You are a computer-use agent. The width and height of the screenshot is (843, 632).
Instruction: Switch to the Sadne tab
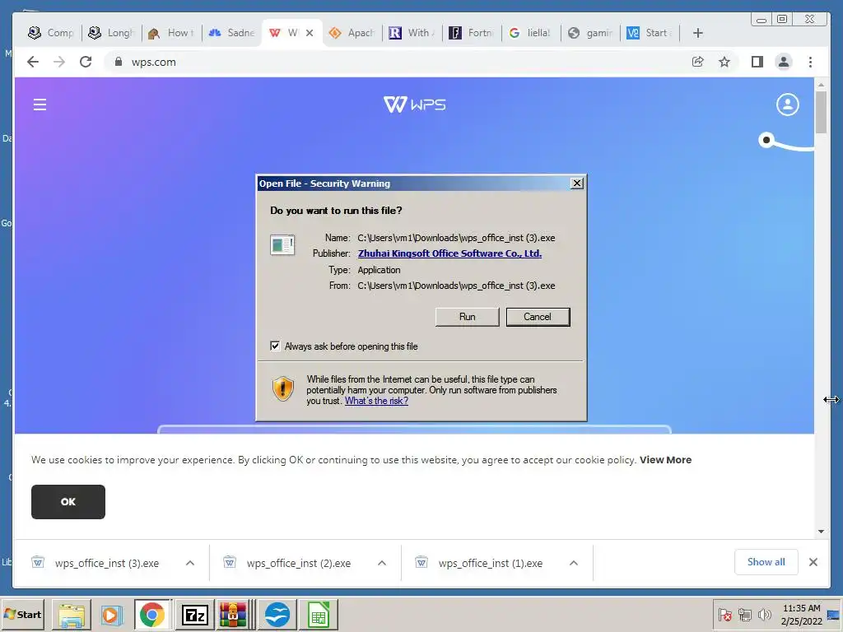coord(231,33)
